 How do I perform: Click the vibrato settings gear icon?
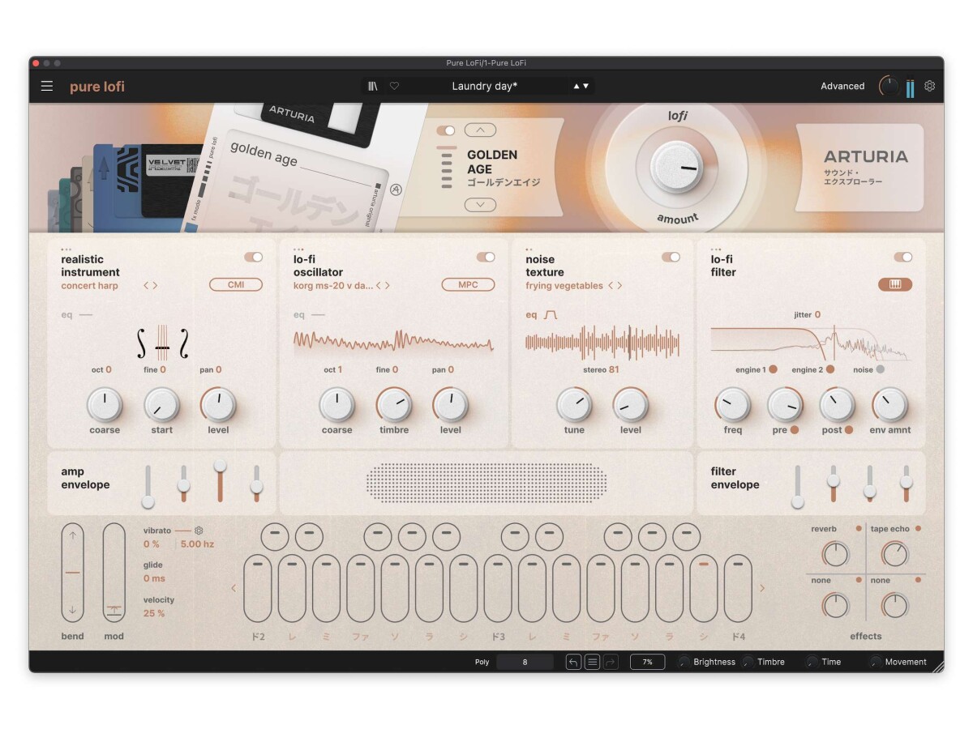point(199,530)
